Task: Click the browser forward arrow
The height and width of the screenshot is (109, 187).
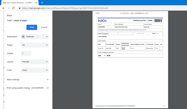Action: click(8, 8)
